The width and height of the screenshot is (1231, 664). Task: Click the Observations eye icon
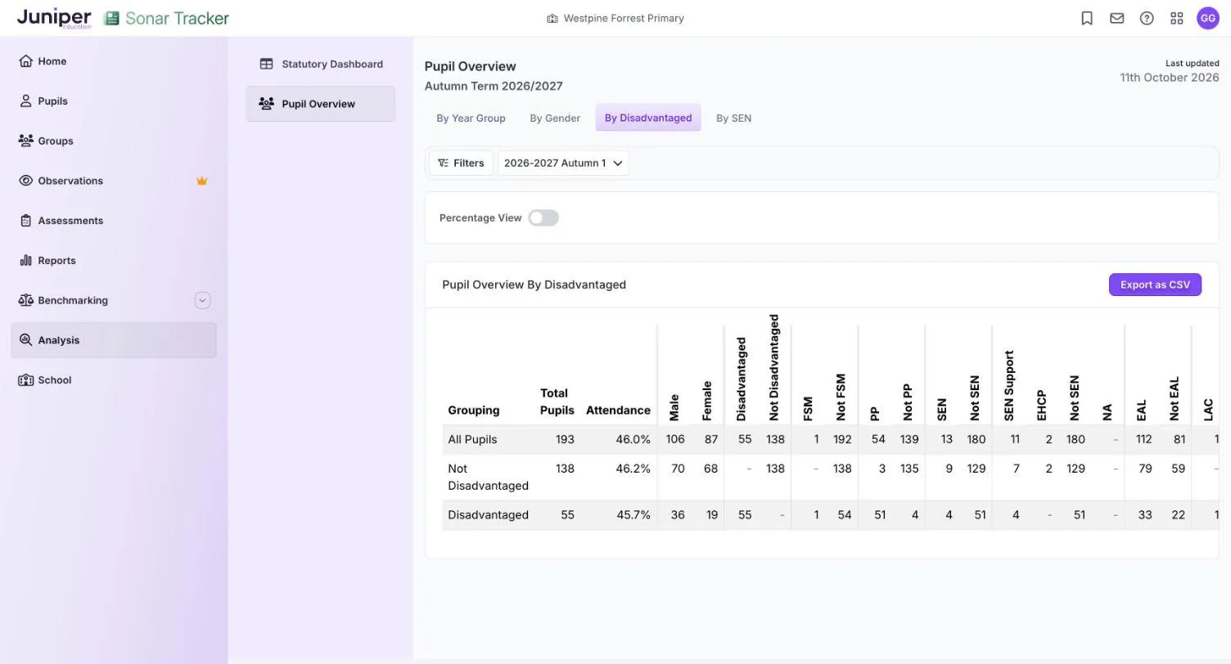[x=25, y=181]
